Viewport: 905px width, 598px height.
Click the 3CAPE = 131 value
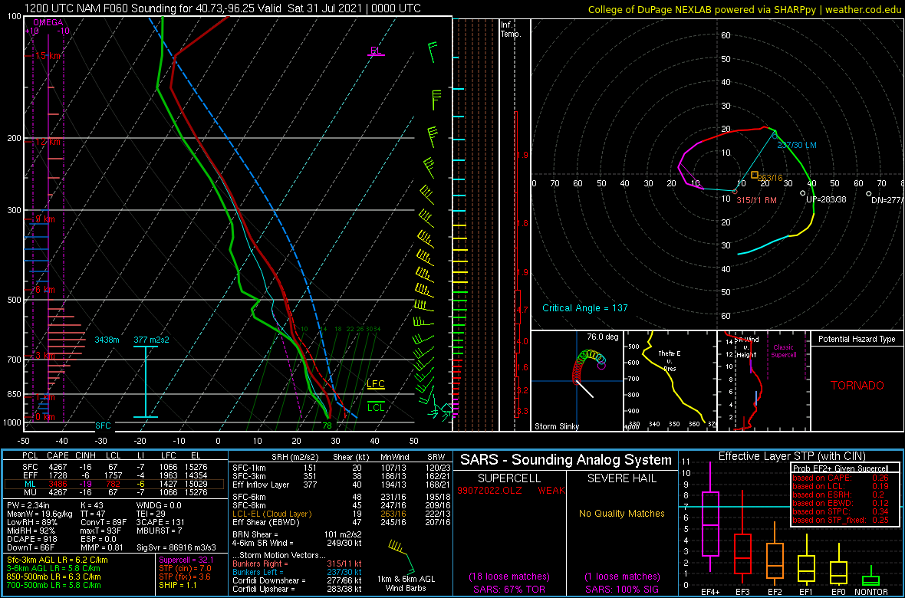click(160, 522)
